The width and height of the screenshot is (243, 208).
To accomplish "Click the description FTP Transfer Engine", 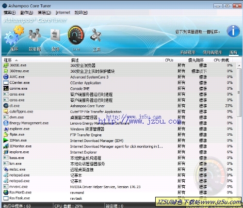I will click(x=86, y=135).
